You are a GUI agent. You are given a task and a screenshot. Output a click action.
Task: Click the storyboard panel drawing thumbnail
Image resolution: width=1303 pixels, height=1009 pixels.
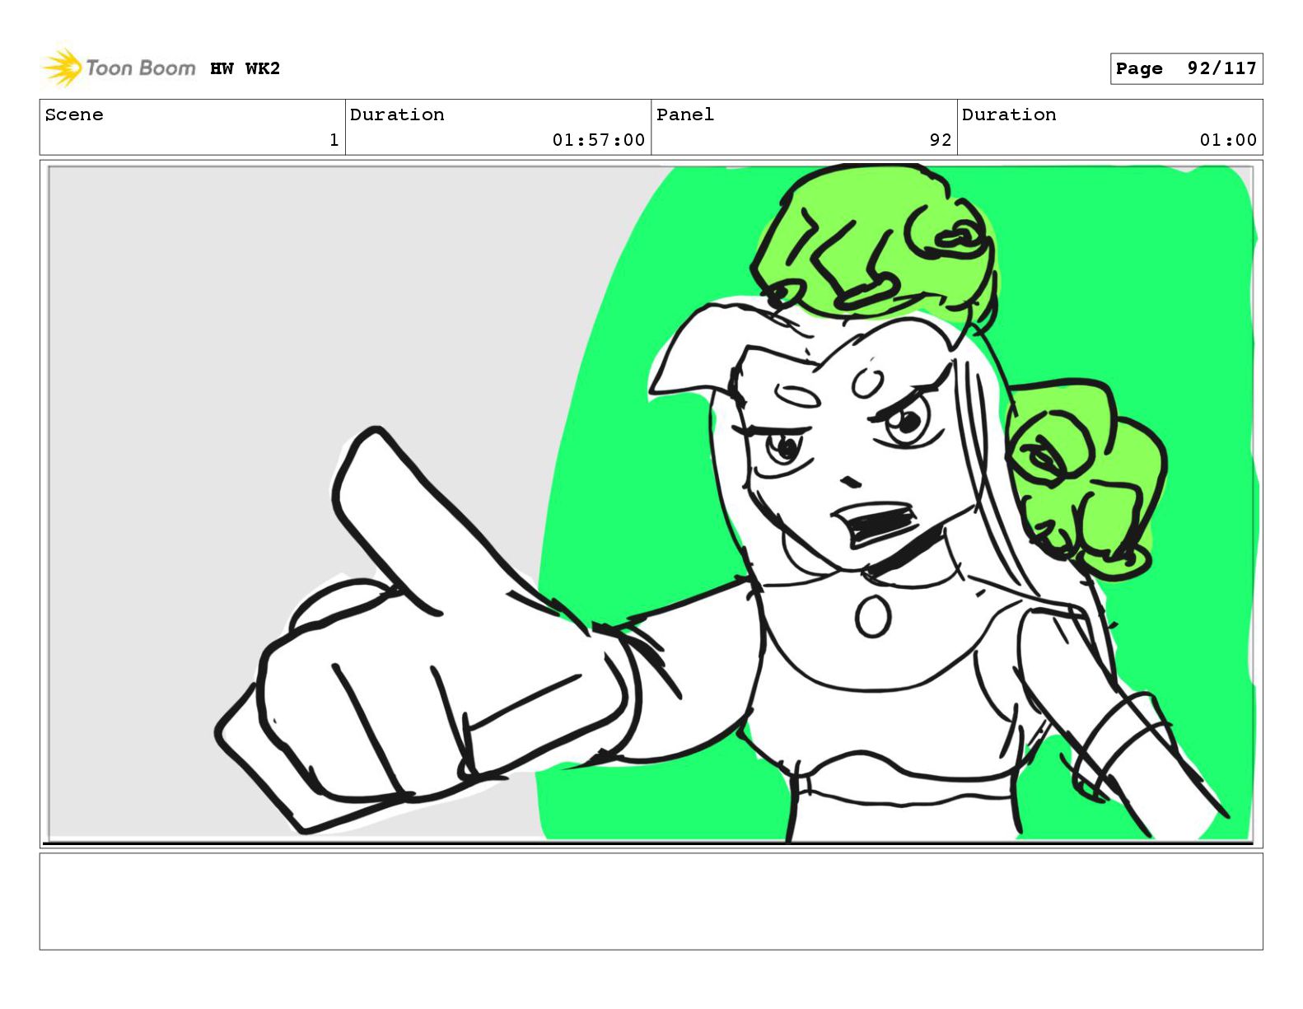pos(651,504)
